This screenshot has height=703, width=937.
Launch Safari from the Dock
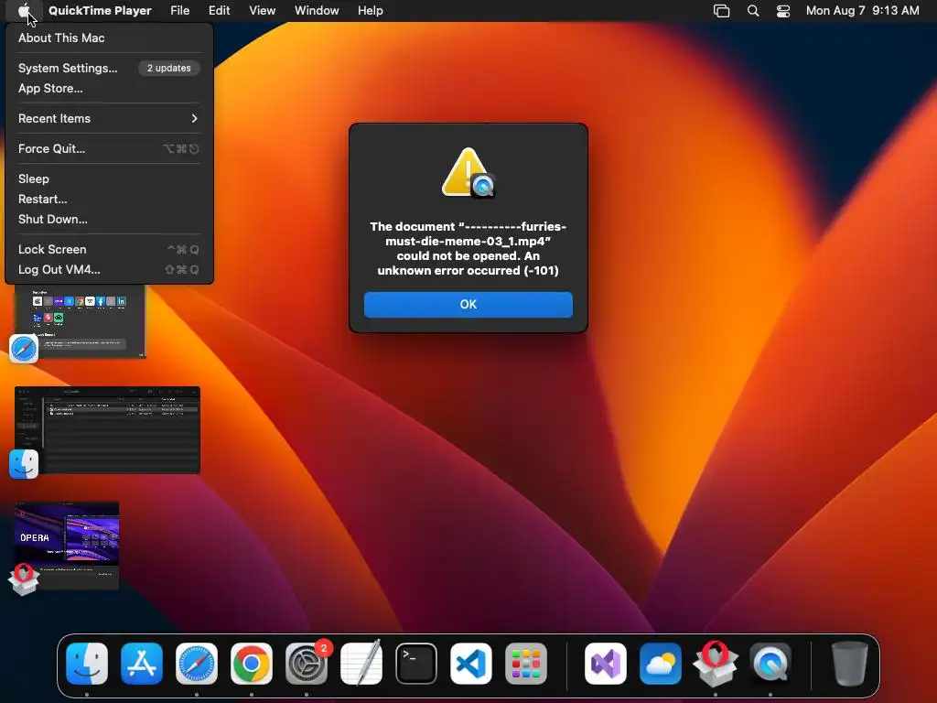pyautogui.click(x=197, y=664)
